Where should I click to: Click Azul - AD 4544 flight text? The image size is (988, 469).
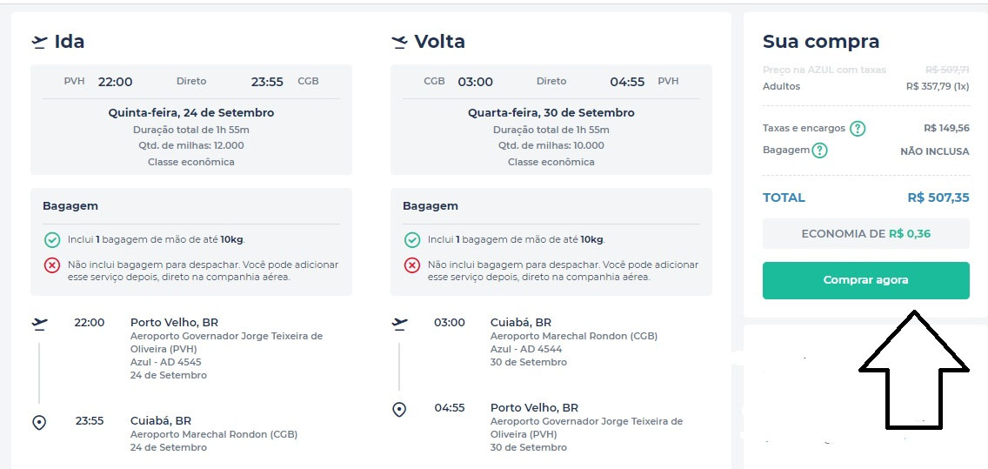pyautogui.click(x=525, y=349)
